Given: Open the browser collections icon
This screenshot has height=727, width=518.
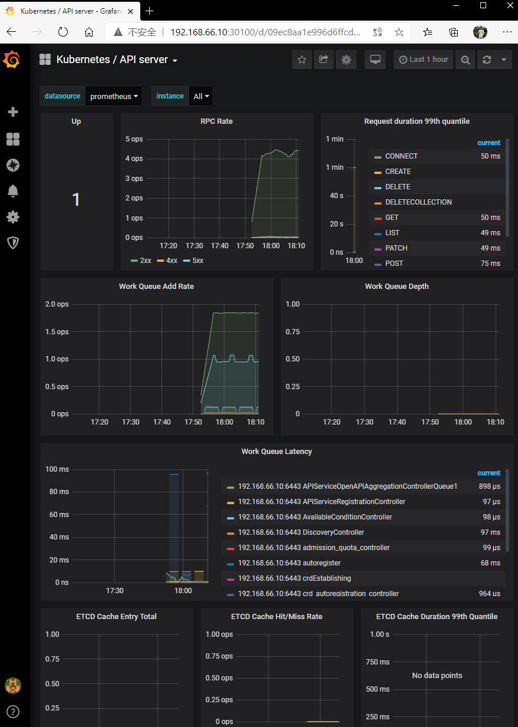Looking at the screenshot, I should click(x=454, y=32).
